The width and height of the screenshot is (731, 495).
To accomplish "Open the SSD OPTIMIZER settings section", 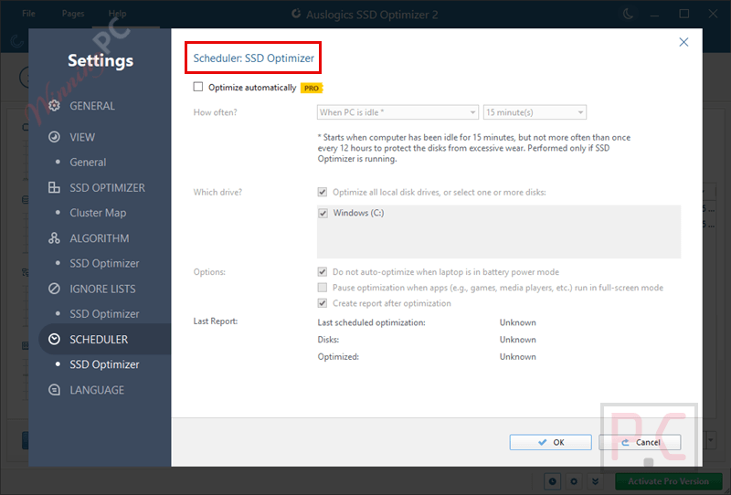I will [x=107, y=188].
